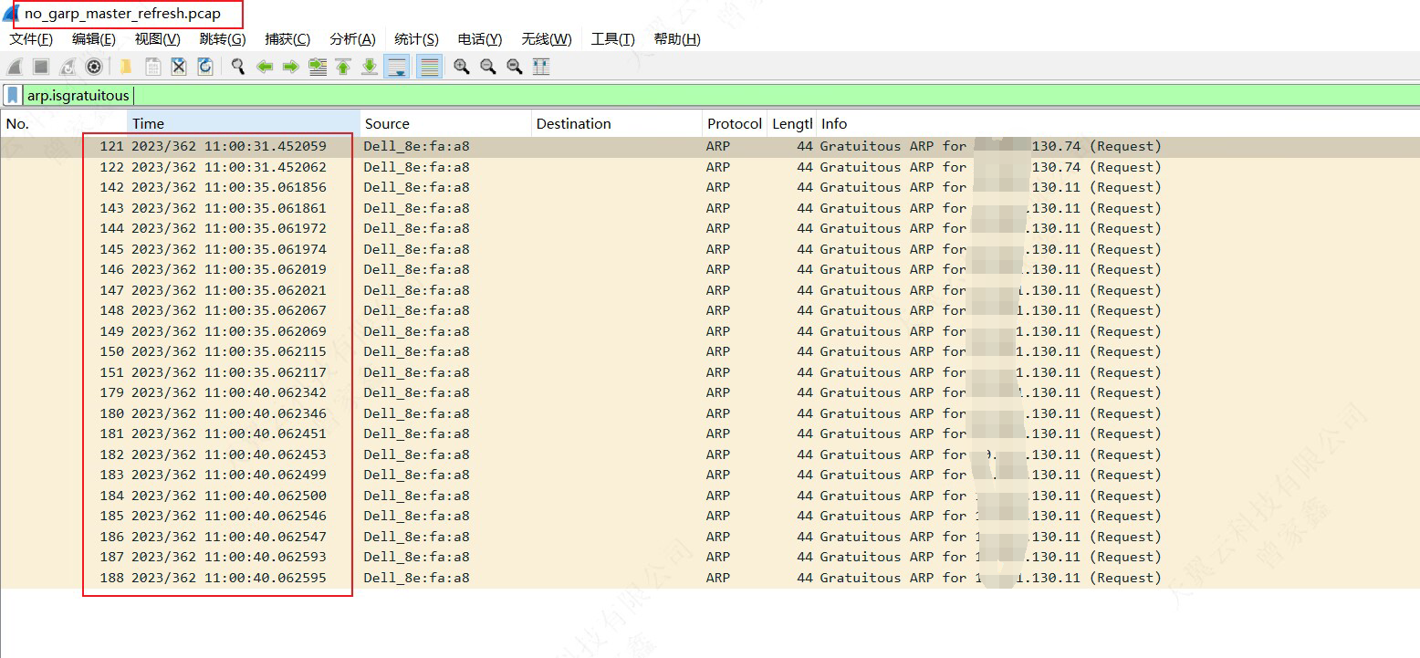This screenshot has height=658, width=1420.
Task: Open the 捕获(C) menu
Action: (x=287, y=39)
